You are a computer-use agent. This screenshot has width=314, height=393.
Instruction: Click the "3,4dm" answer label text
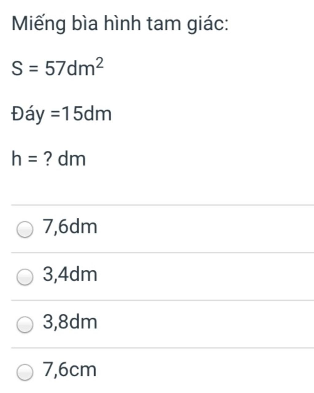70,274
